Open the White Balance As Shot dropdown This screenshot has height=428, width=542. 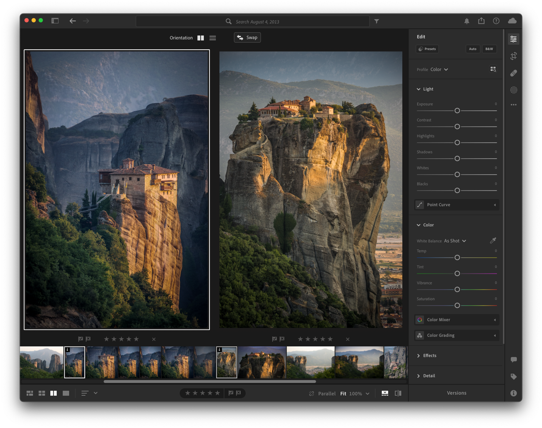455,241
